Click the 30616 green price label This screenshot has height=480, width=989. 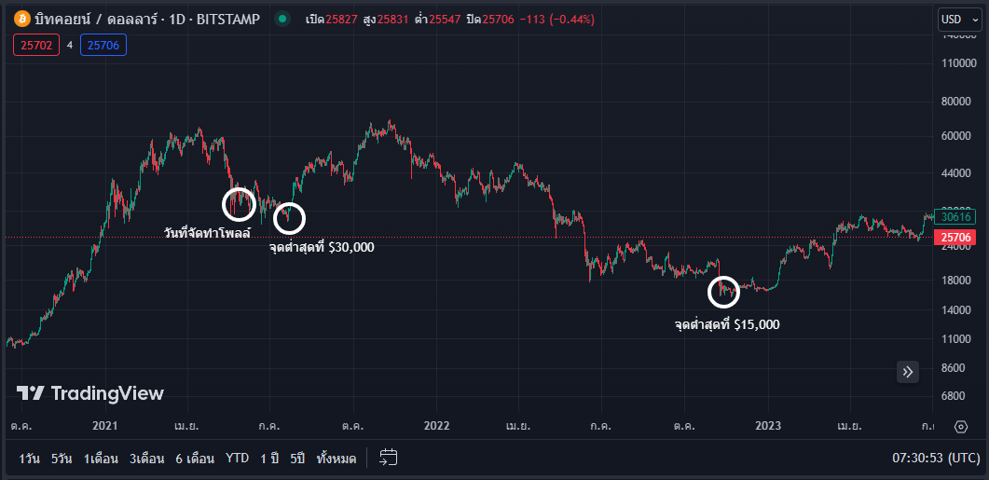tap(955, 217)
